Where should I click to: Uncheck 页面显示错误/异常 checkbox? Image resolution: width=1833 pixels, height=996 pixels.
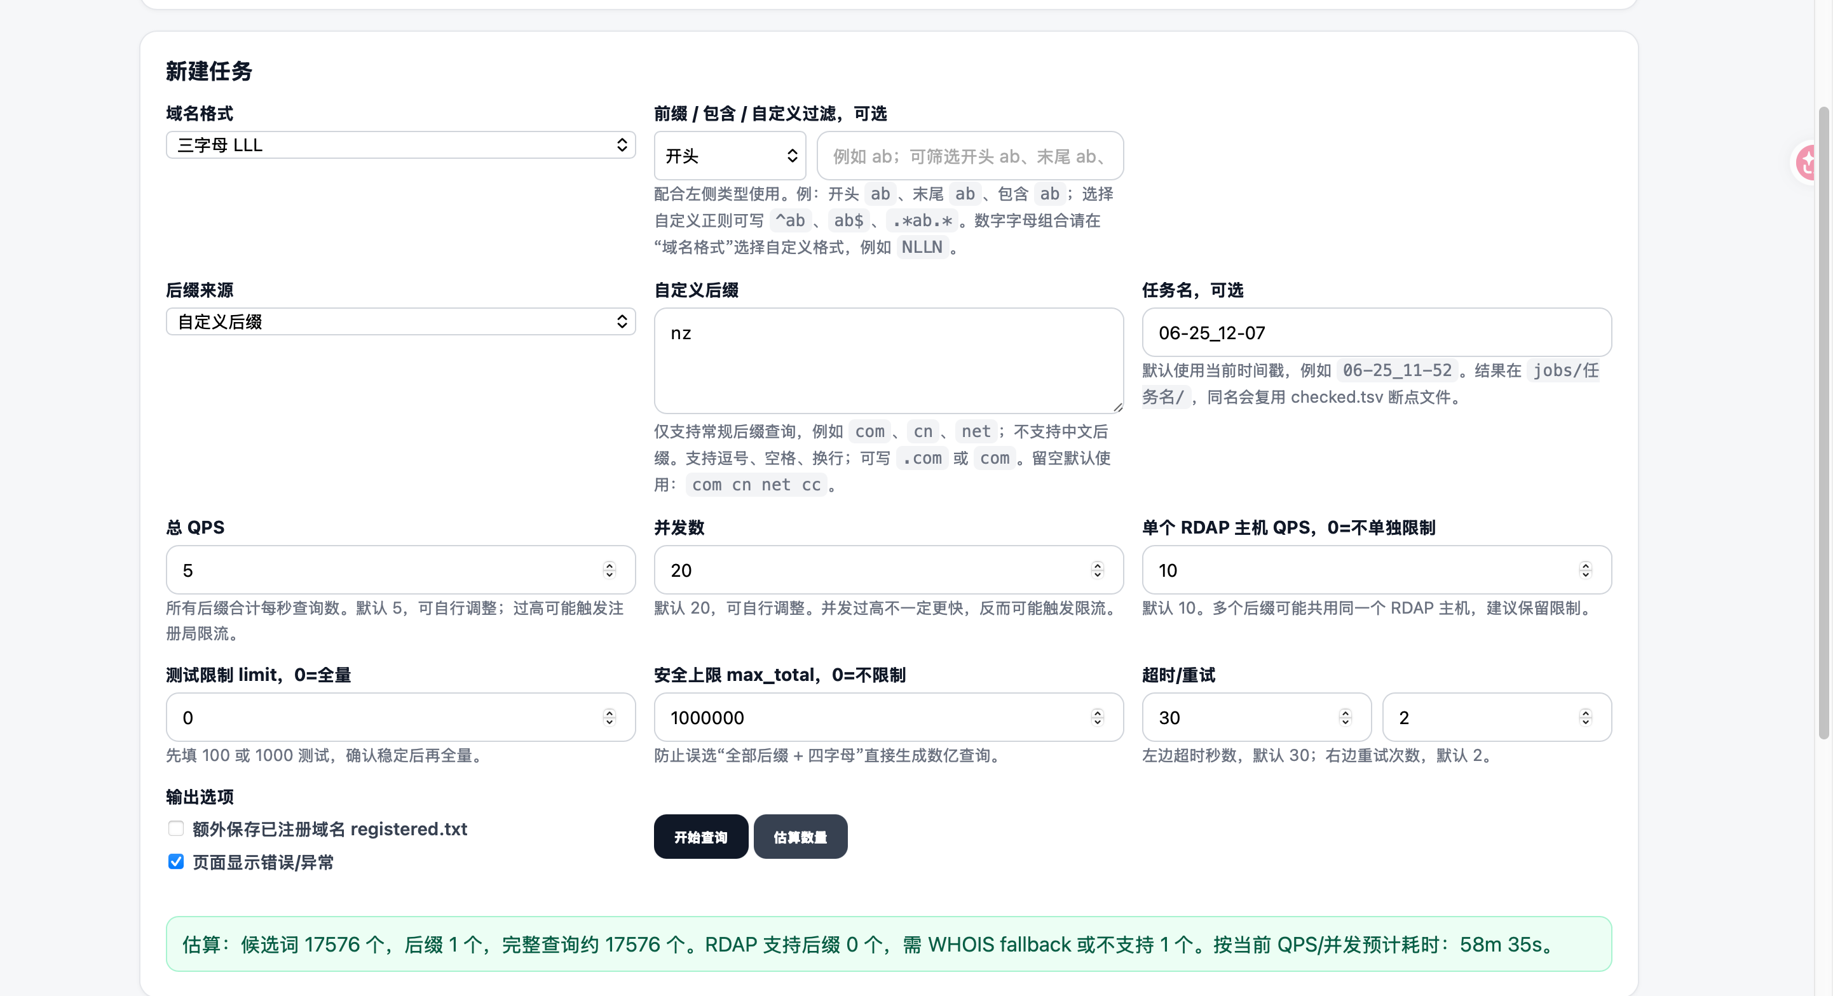(x=176, y=861)
